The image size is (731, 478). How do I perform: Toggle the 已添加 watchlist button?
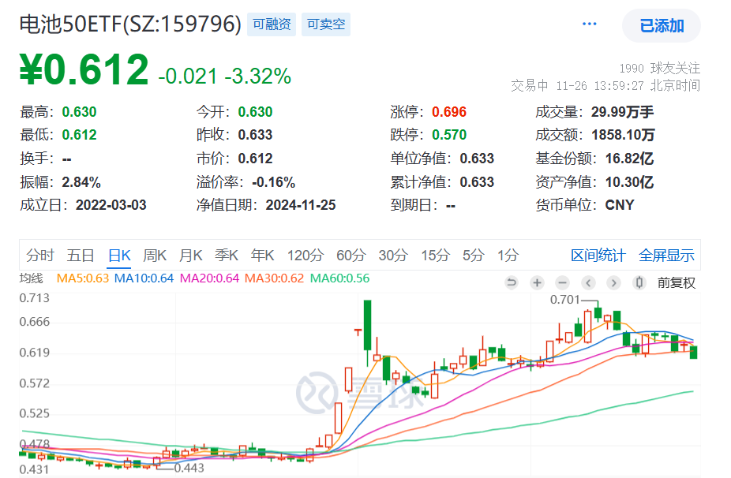click(x=661, y=25)
